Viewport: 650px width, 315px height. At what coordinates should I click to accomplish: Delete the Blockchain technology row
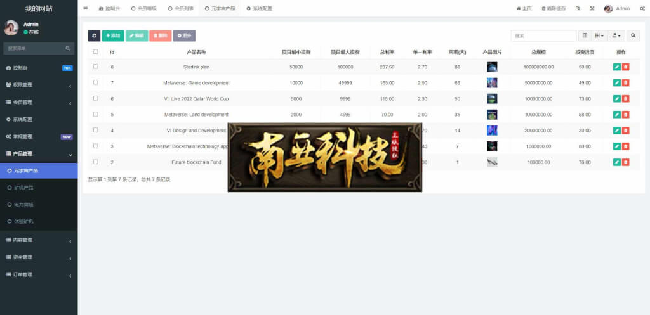coord(625,146)
